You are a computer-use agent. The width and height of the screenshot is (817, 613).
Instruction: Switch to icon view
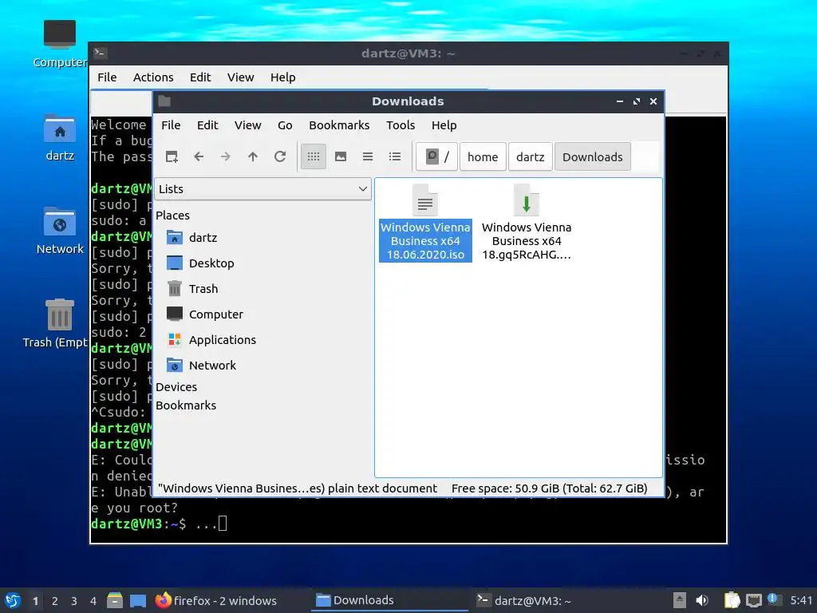(313, 156)
